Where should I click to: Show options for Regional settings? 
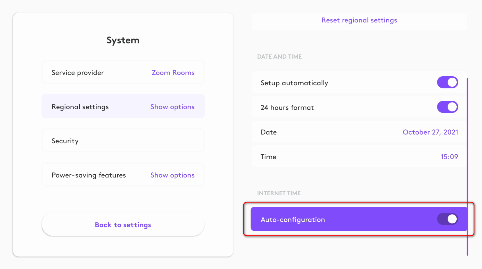[x=172, y=107]
